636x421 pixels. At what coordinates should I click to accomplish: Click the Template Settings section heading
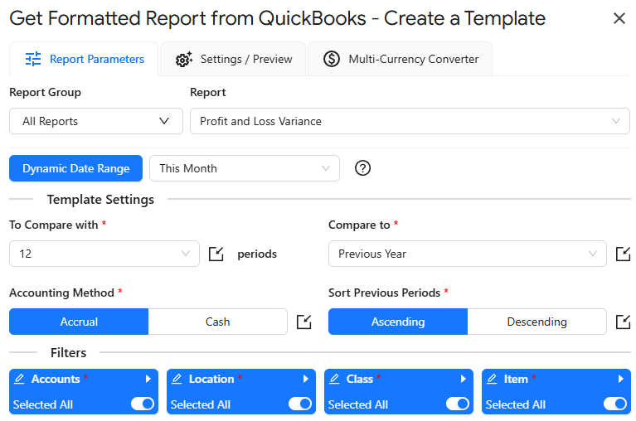point(100,200)
